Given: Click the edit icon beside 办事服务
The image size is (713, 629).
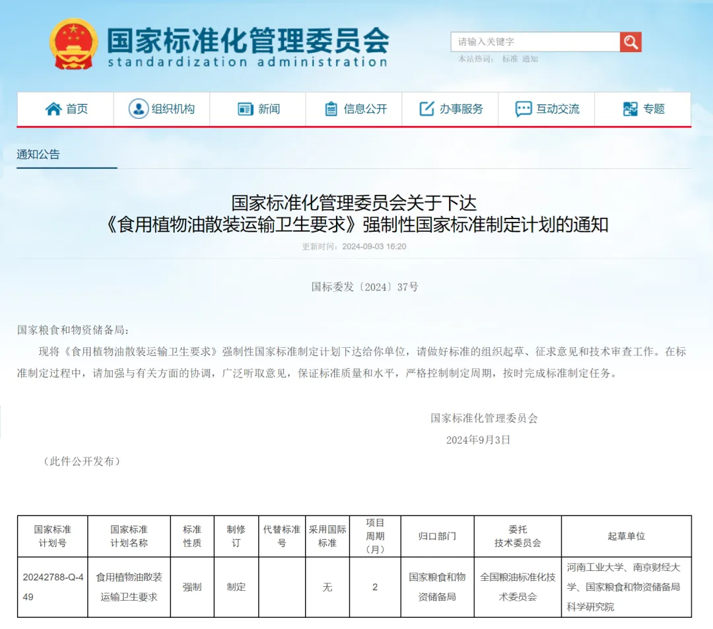Looking at the screenshot, I should coord(426,109).
